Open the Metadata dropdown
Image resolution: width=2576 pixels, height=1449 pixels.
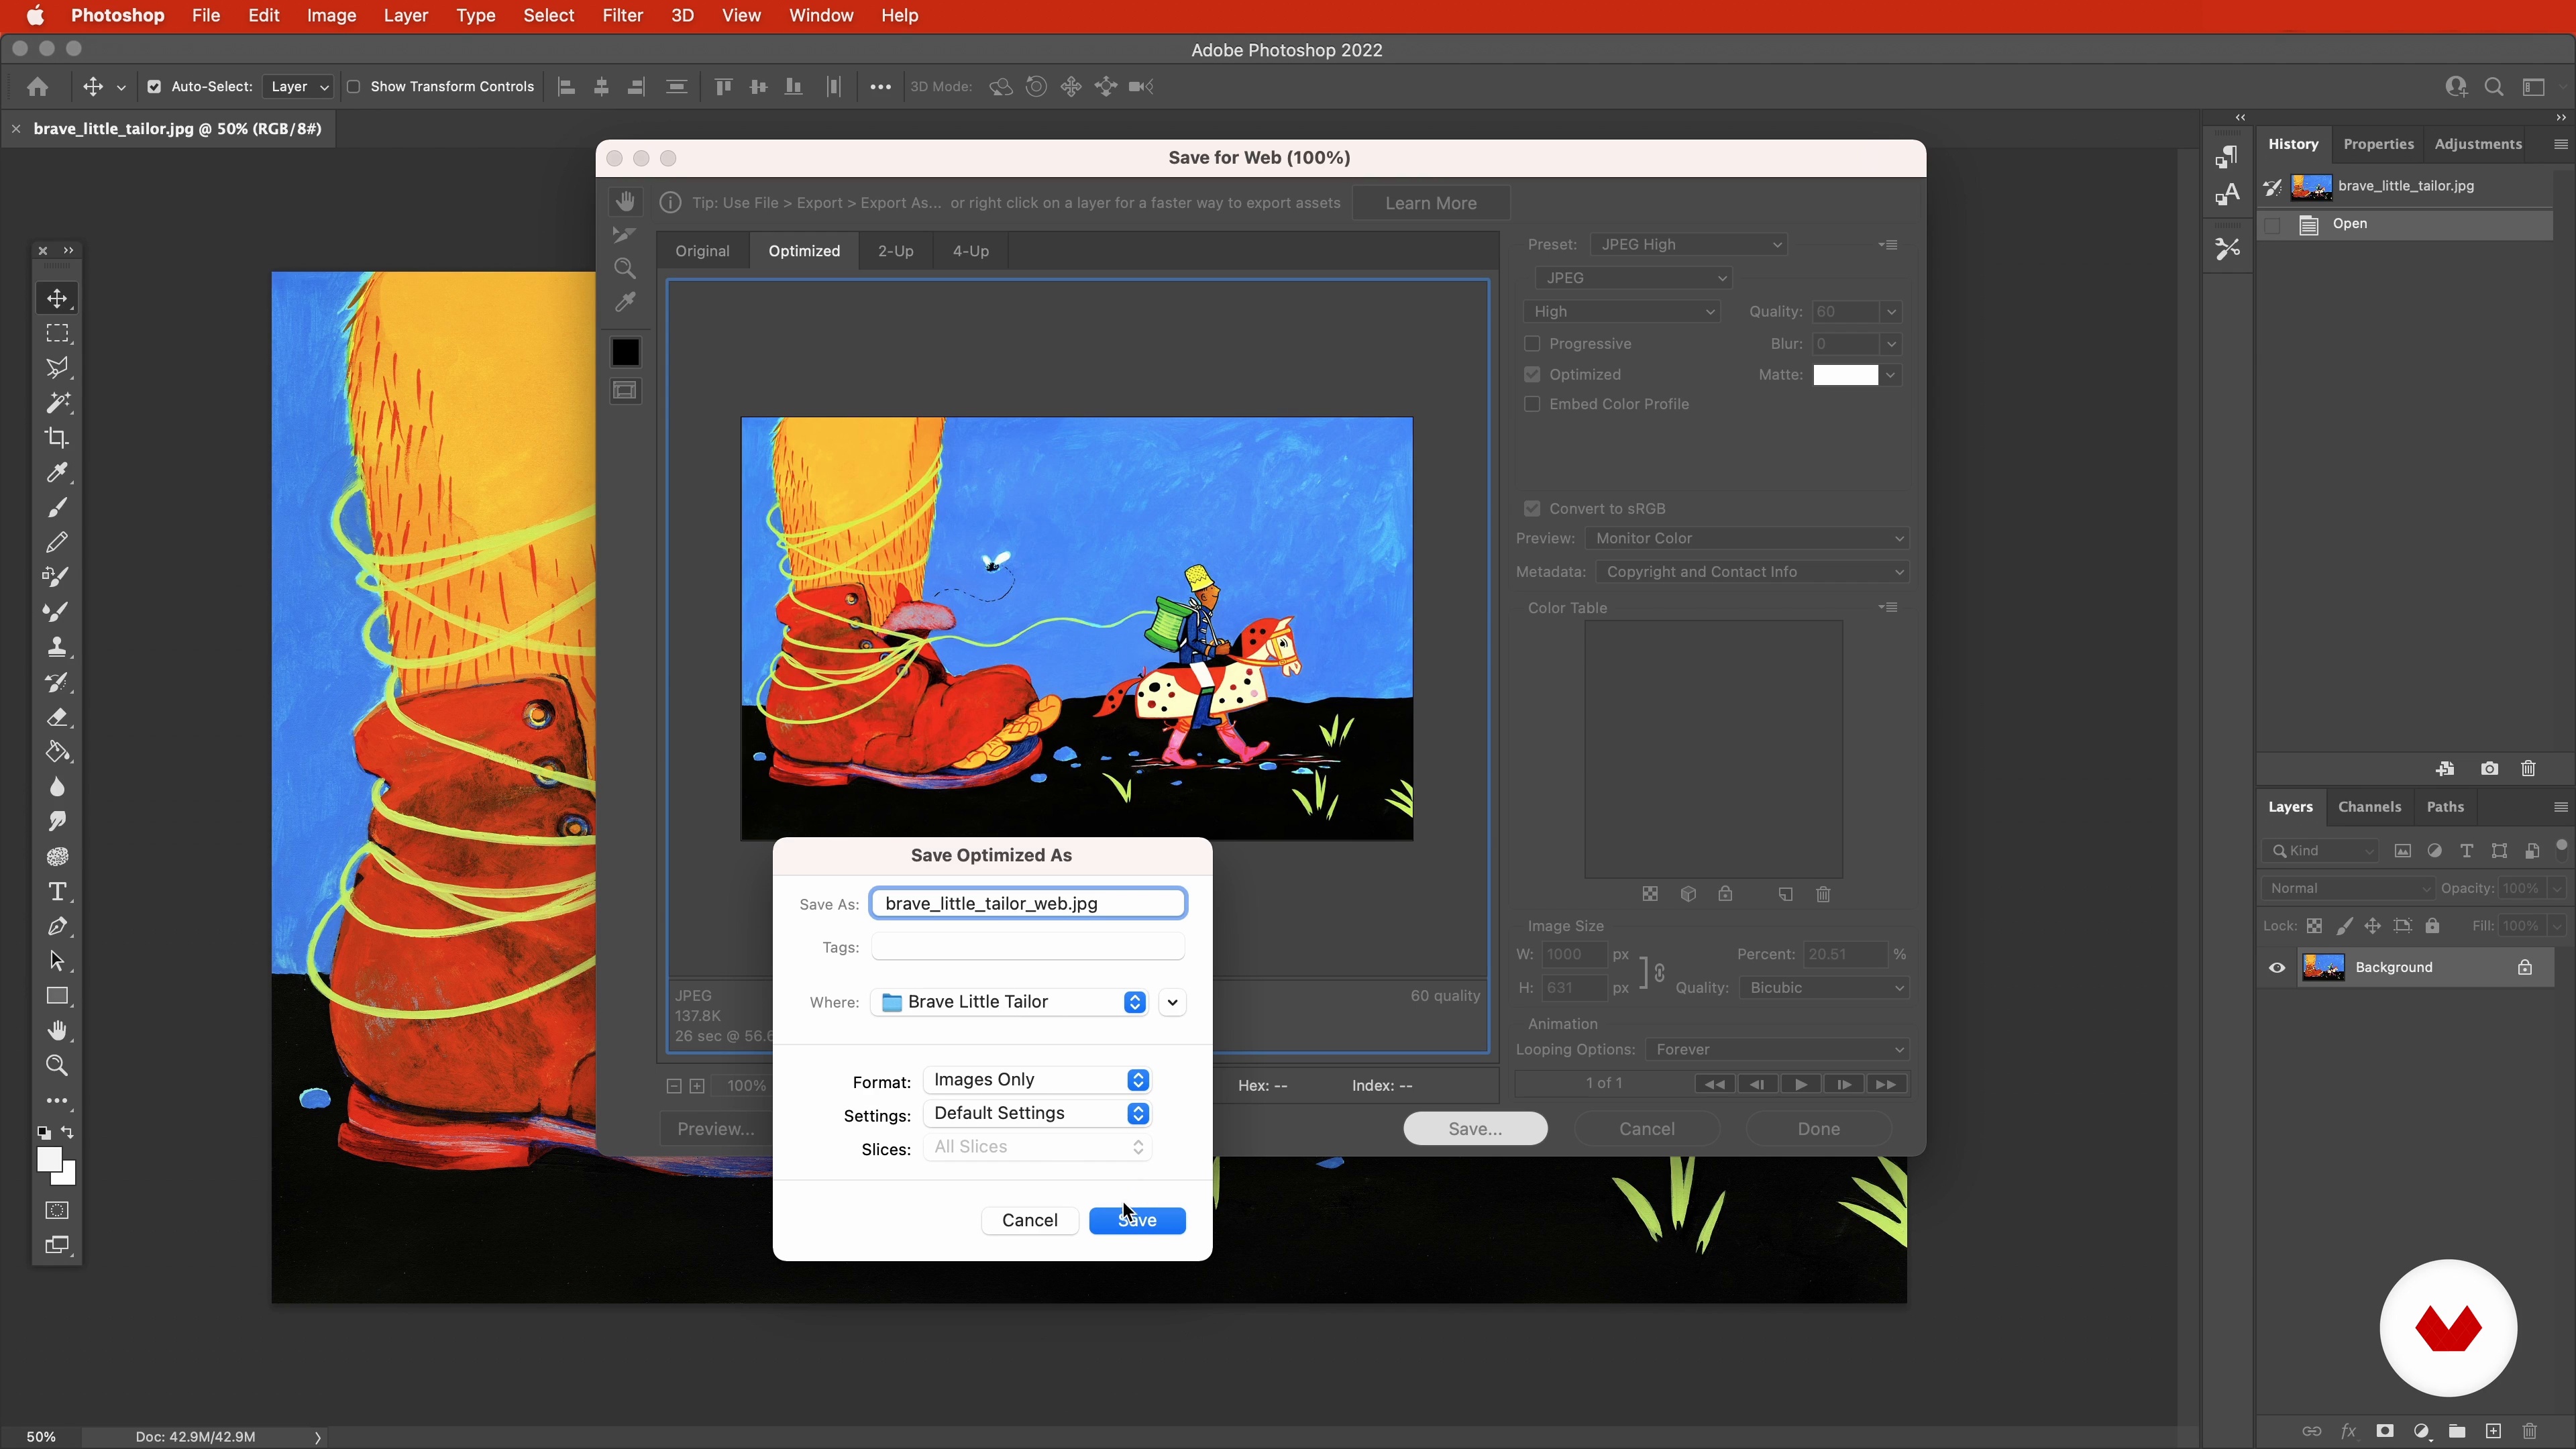pos(1752,572)
